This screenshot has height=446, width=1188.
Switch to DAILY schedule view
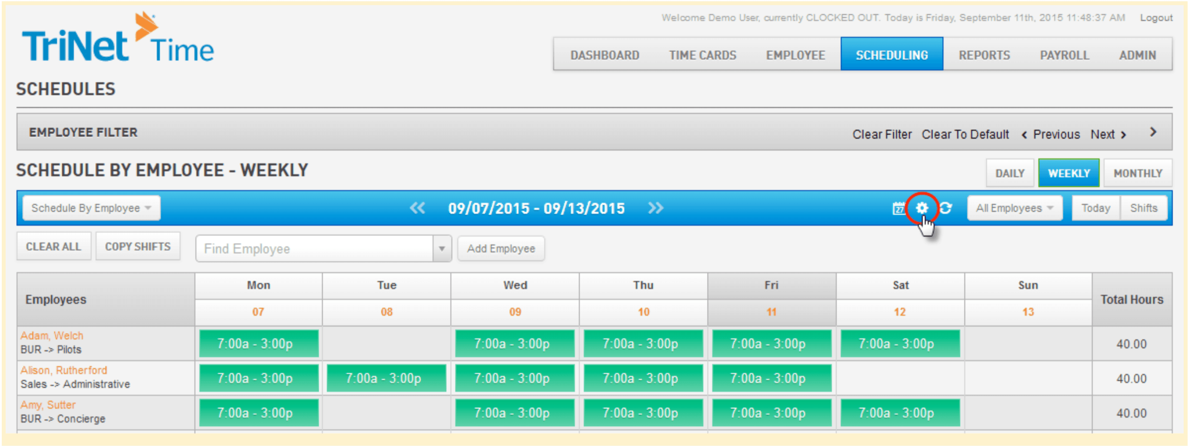(1010, 173)
